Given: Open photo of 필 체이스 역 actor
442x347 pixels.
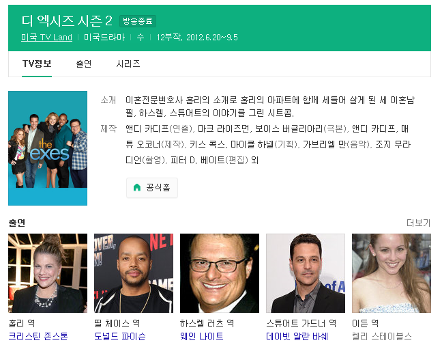Looking at the screenshot, I should click(x=134, y=273).
